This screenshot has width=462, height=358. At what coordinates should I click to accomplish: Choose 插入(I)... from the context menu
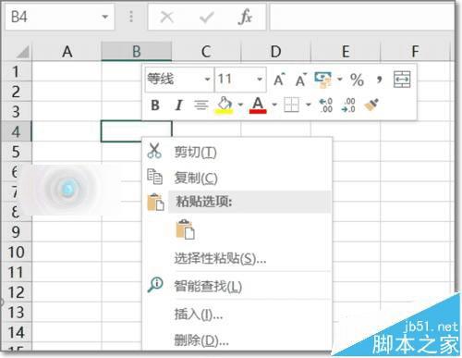pyautogui.click(x=237, y=314)
